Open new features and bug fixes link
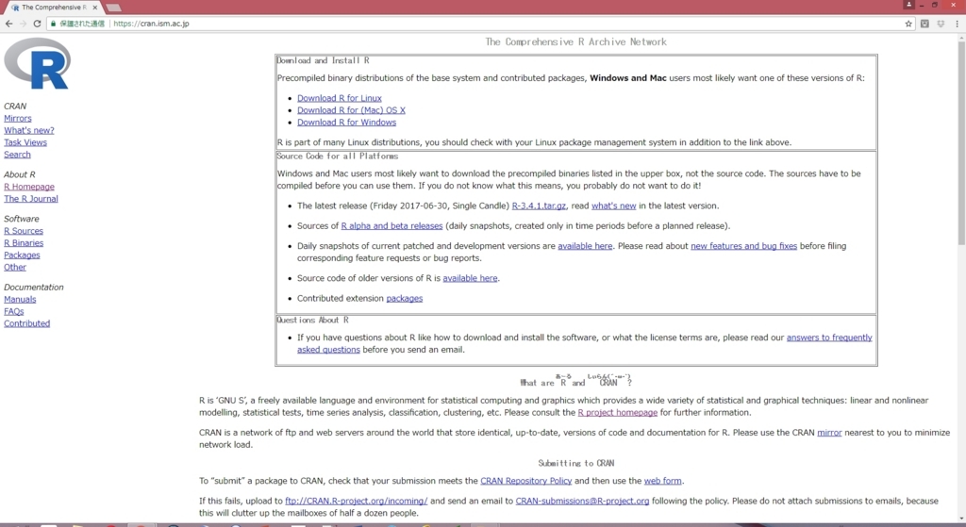 (743, 246)
